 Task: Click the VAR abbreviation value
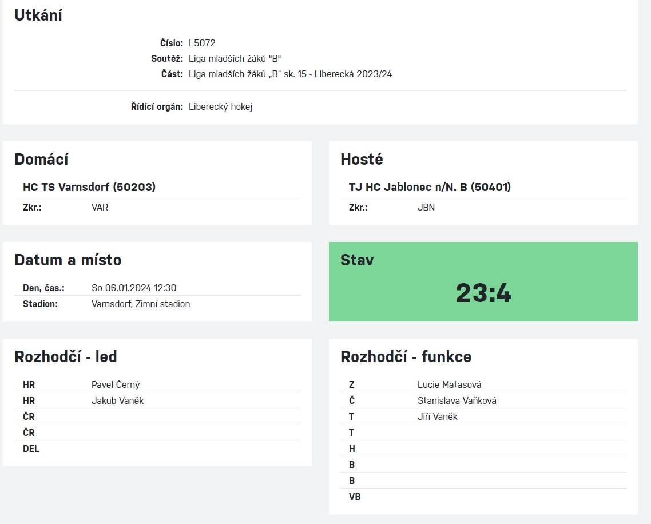[100, 207]
